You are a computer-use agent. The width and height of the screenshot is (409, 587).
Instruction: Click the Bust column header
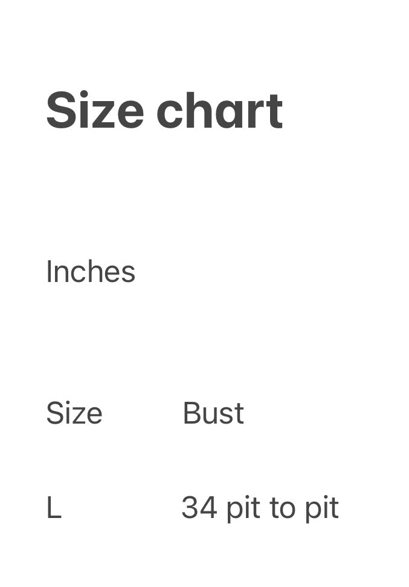coord(213,414)
